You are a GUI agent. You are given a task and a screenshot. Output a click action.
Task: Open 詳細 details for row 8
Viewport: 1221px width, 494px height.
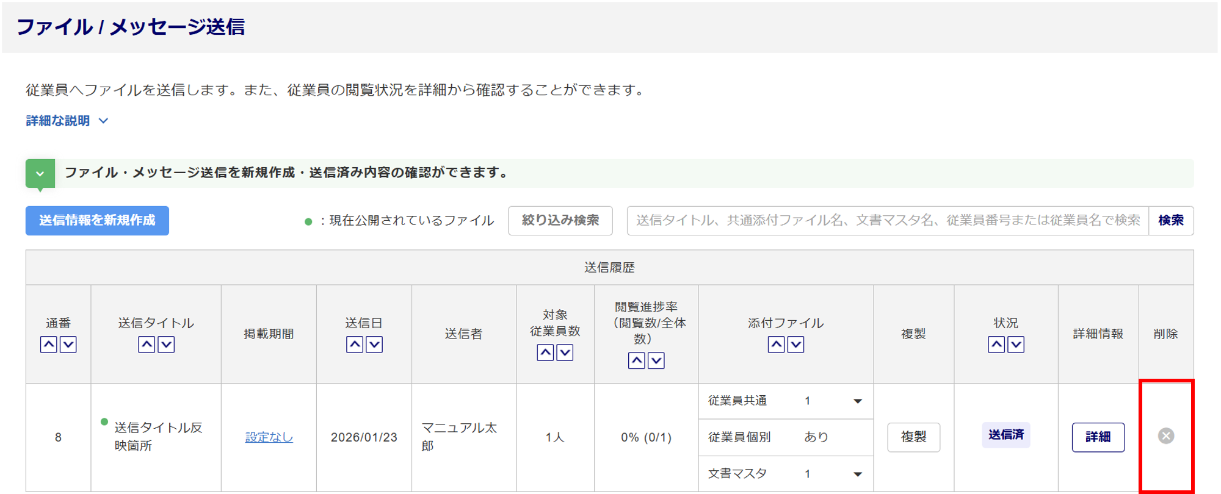coord(1098,437)
